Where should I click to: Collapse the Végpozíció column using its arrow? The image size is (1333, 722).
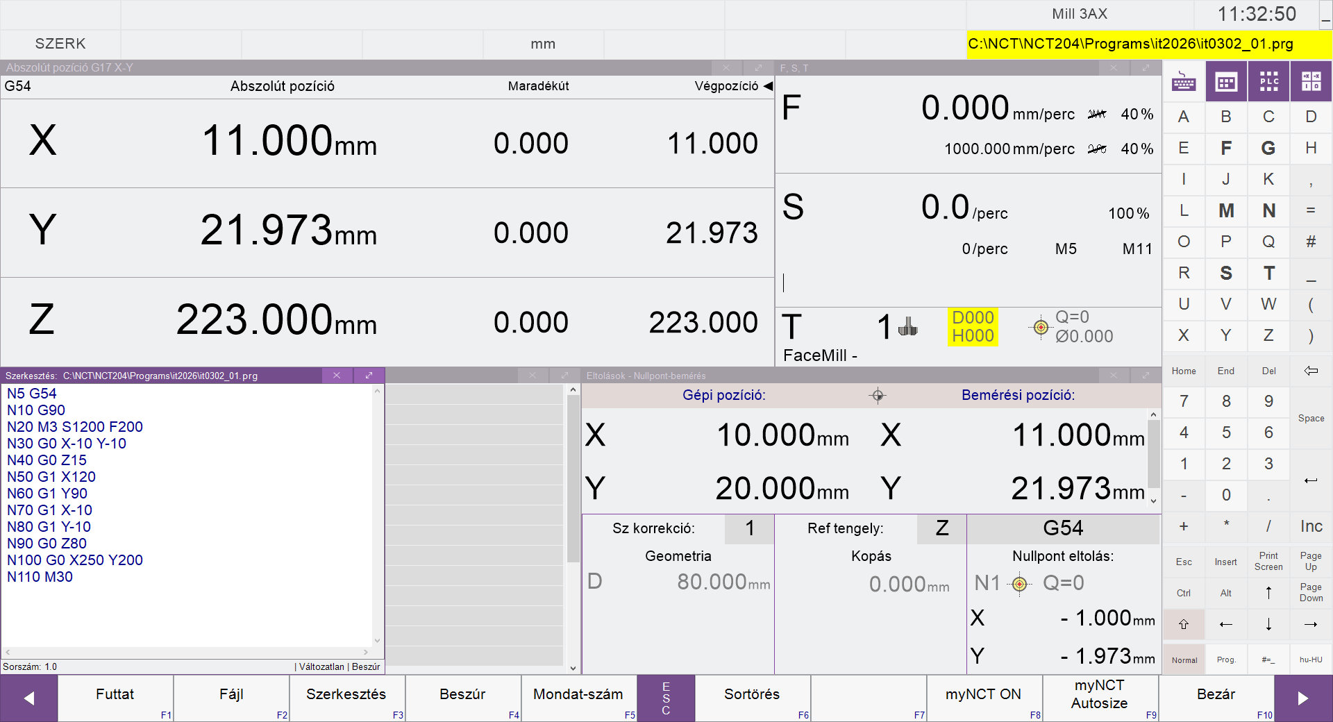(x=768, y=86)
